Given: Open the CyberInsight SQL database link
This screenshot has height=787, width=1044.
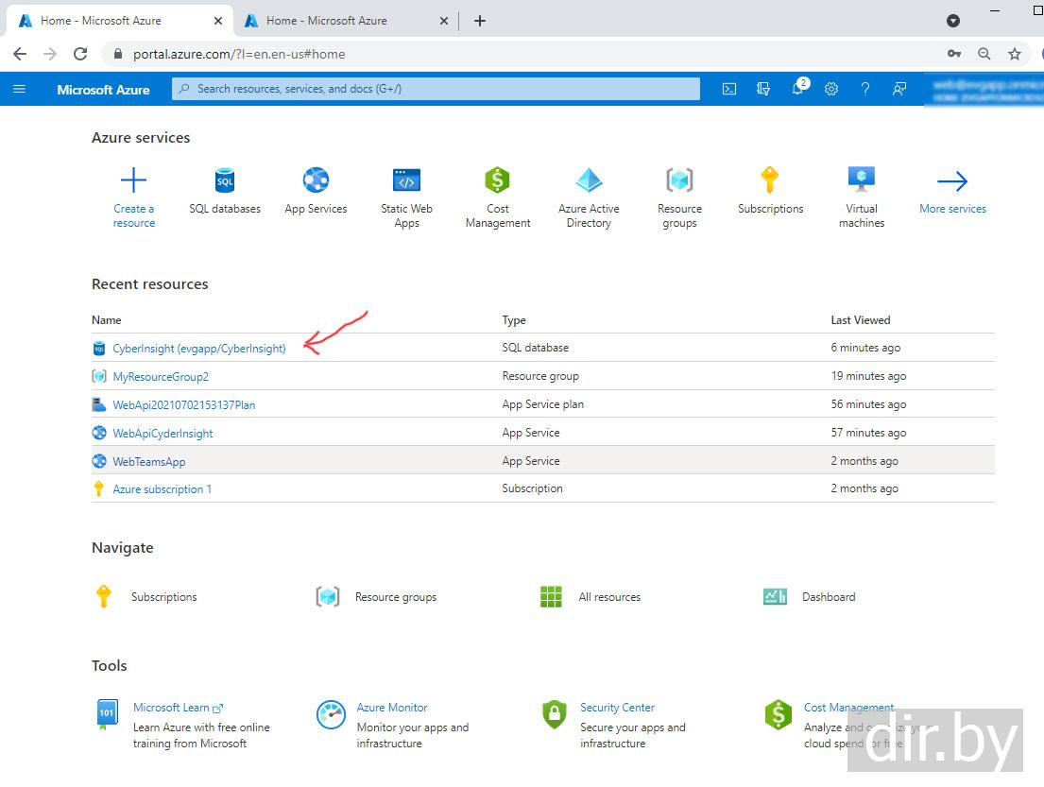Looking at the screenshot, I should (198, 349).
